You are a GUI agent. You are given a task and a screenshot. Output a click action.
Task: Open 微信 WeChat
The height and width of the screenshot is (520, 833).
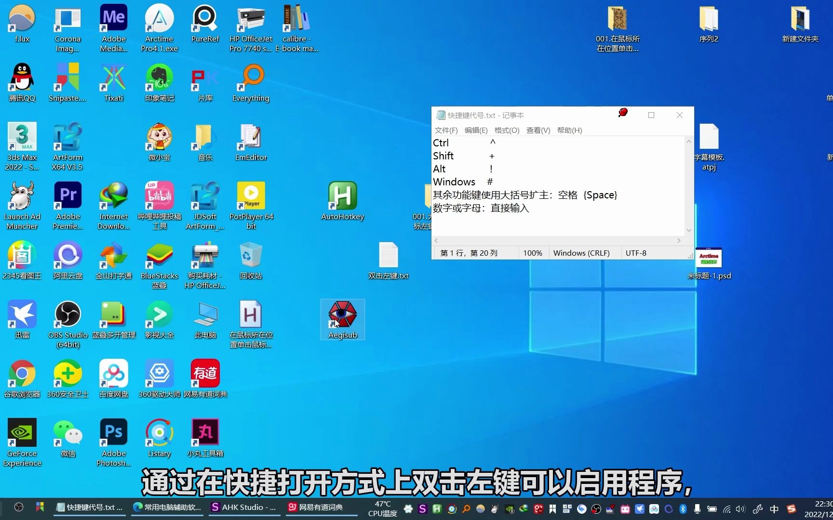click(67, 432)
